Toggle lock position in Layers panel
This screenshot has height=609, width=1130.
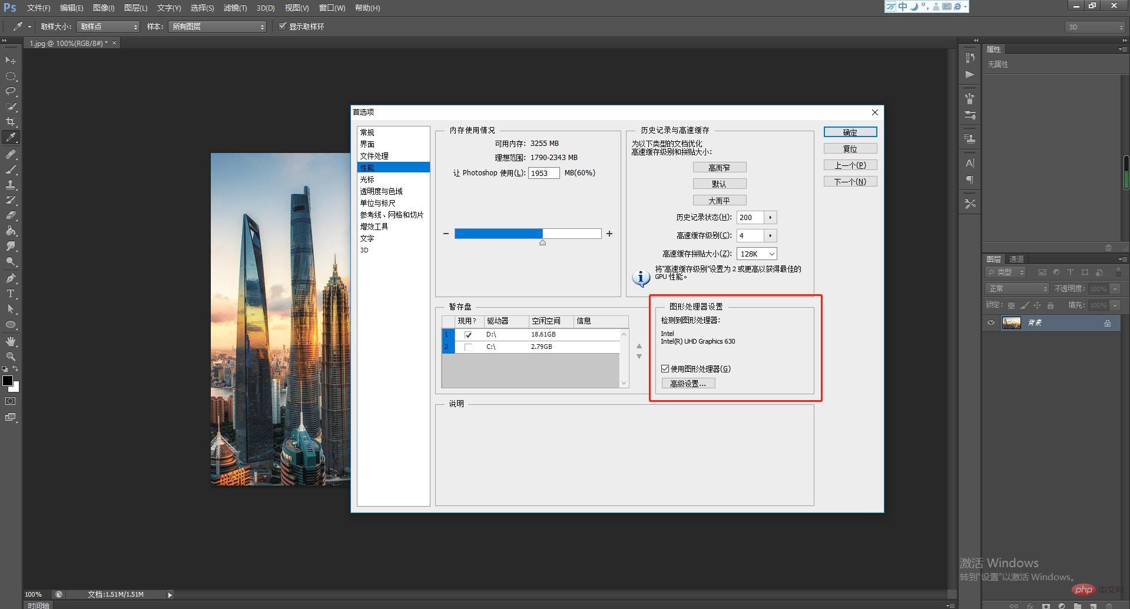(1038, 305)
